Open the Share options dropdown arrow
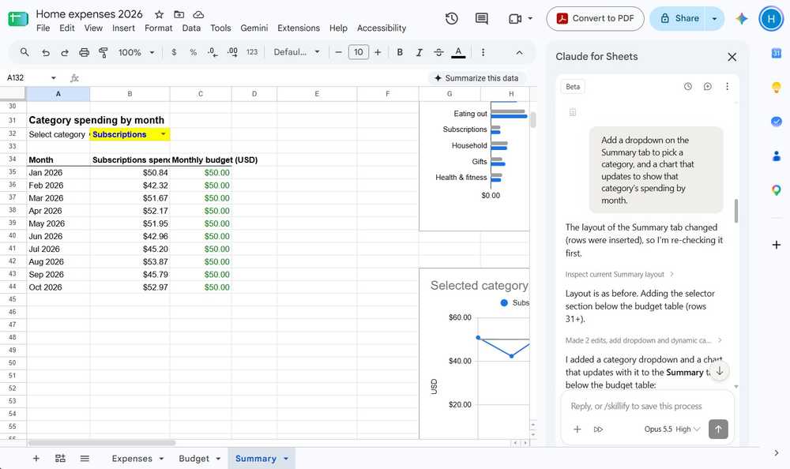The image size is (790, 469). [714, 19]
